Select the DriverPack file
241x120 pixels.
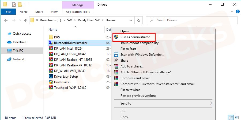tap(59, 82)
